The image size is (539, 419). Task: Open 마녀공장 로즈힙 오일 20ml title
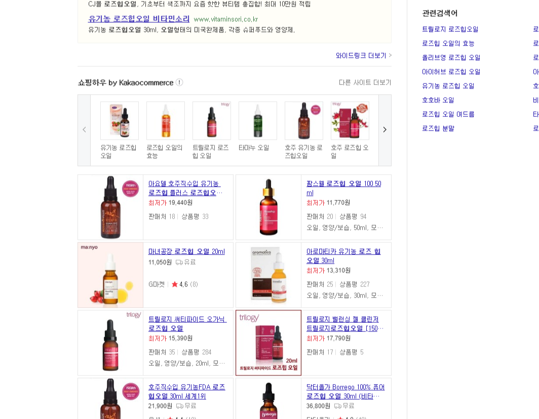click(186, 252)
